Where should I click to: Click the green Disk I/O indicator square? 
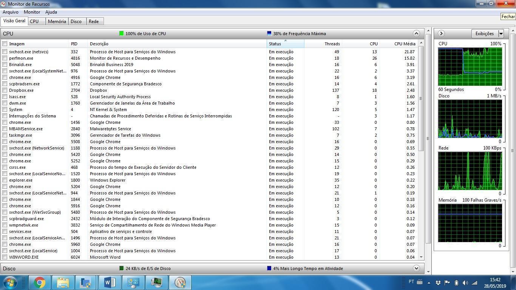(121, 268)
